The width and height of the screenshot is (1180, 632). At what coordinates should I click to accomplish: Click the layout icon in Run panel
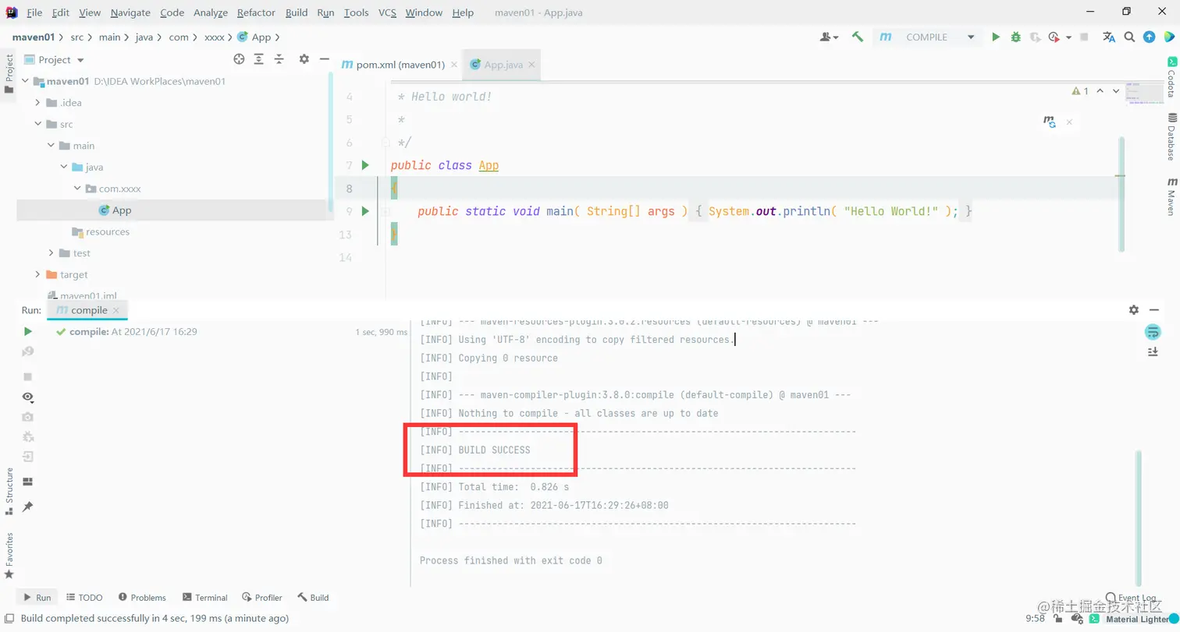(28, 482)
